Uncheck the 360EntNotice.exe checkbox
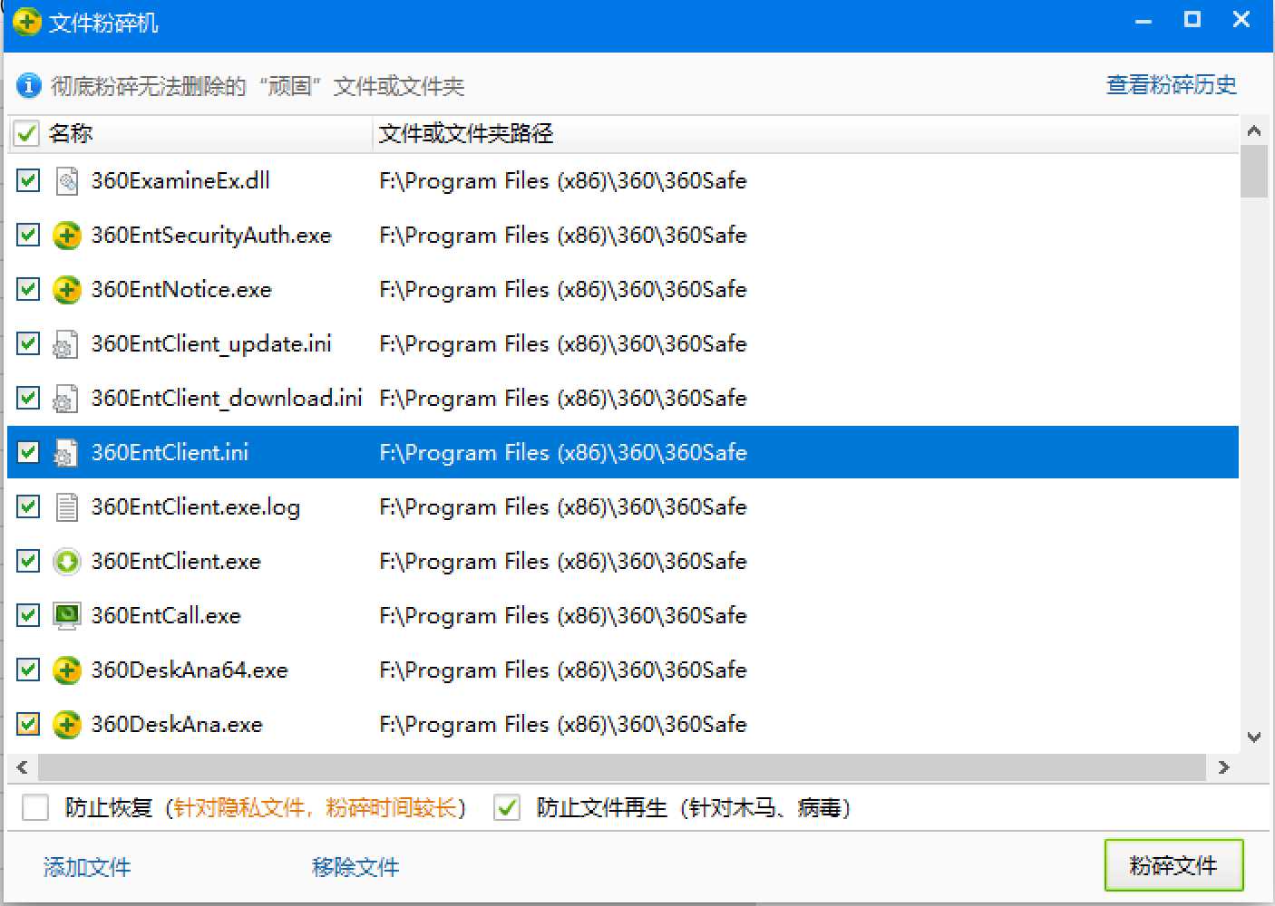The image size is (1275, 906). point(28,289)
